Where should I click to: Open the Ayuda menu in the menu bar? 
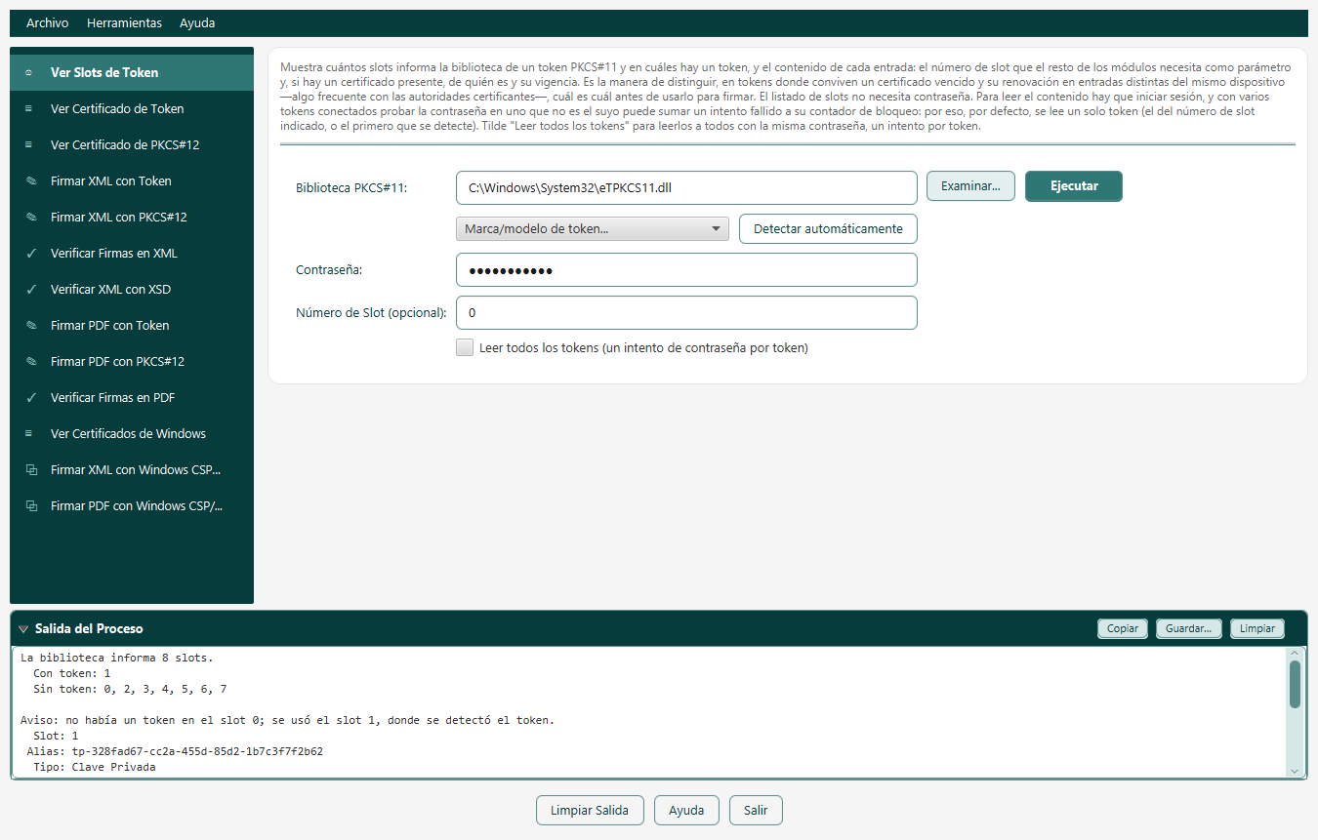(x=197, y=22)
